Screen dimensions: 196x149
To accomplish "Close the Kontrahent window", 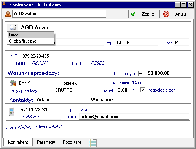I will (x=191, y=5).
